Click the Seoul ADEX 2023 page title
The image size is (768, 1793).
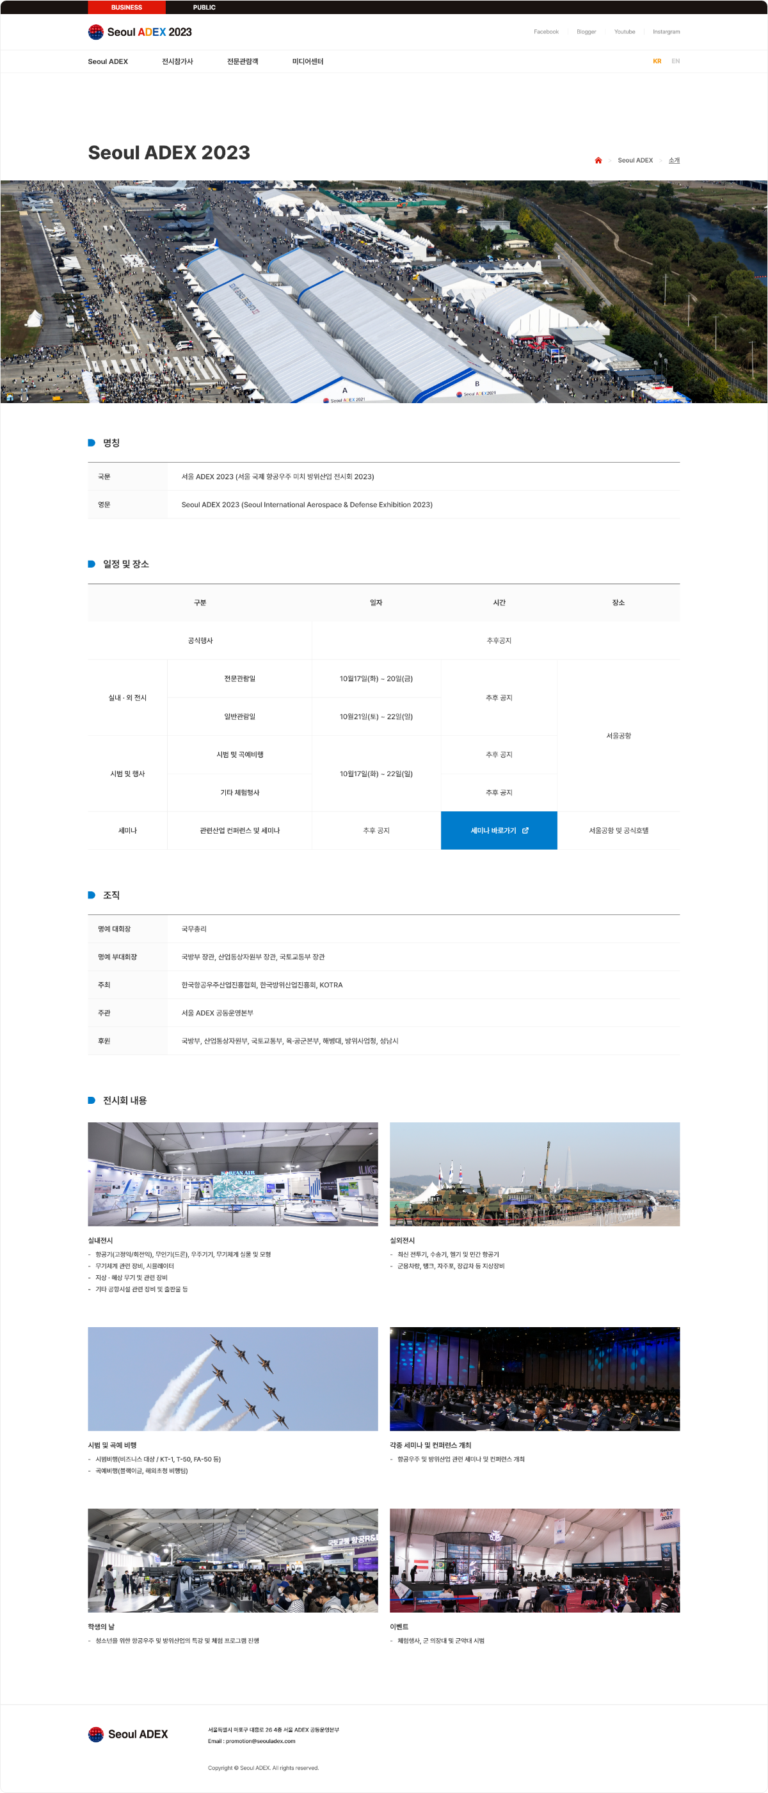(x=169, y=152)
